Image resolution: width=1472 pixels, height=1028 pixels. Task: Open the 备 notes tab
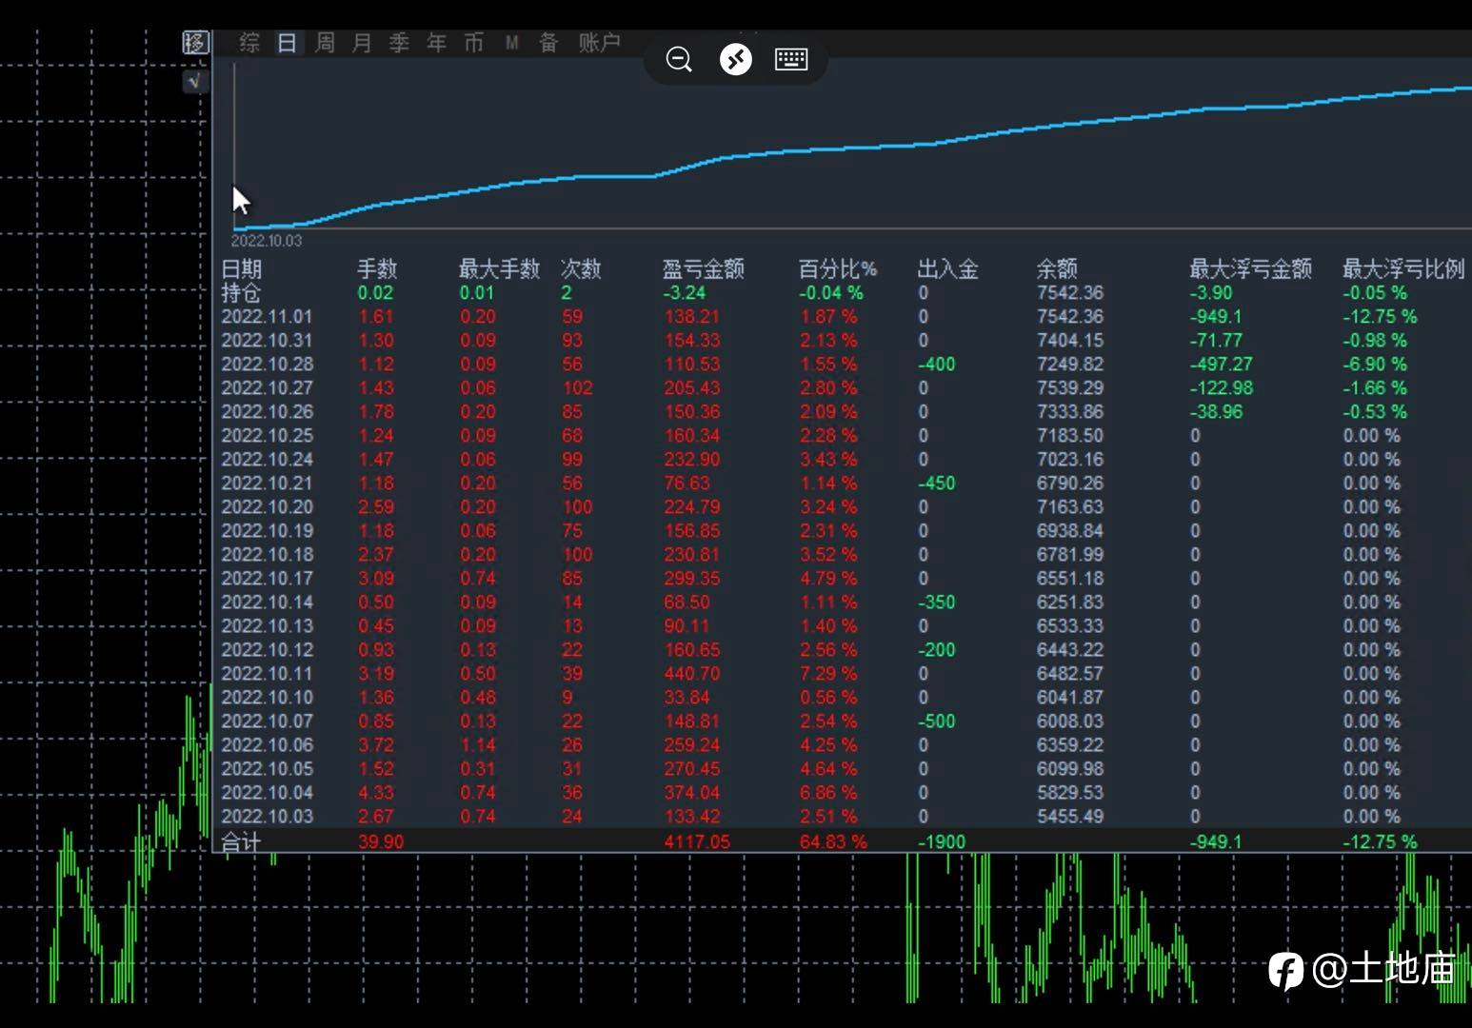pyautogui.click(x=548, y=43)
